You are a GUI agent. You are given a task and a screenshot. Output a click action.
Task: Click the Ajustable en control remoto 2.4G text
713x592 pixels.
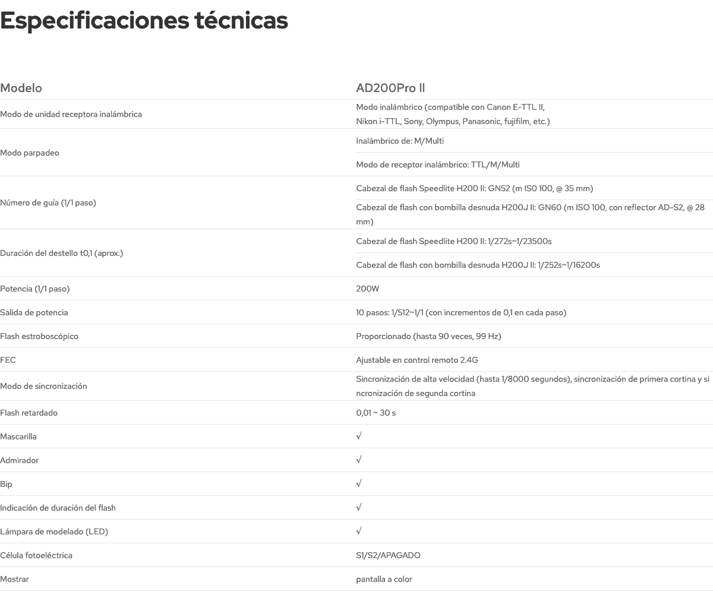417,360
